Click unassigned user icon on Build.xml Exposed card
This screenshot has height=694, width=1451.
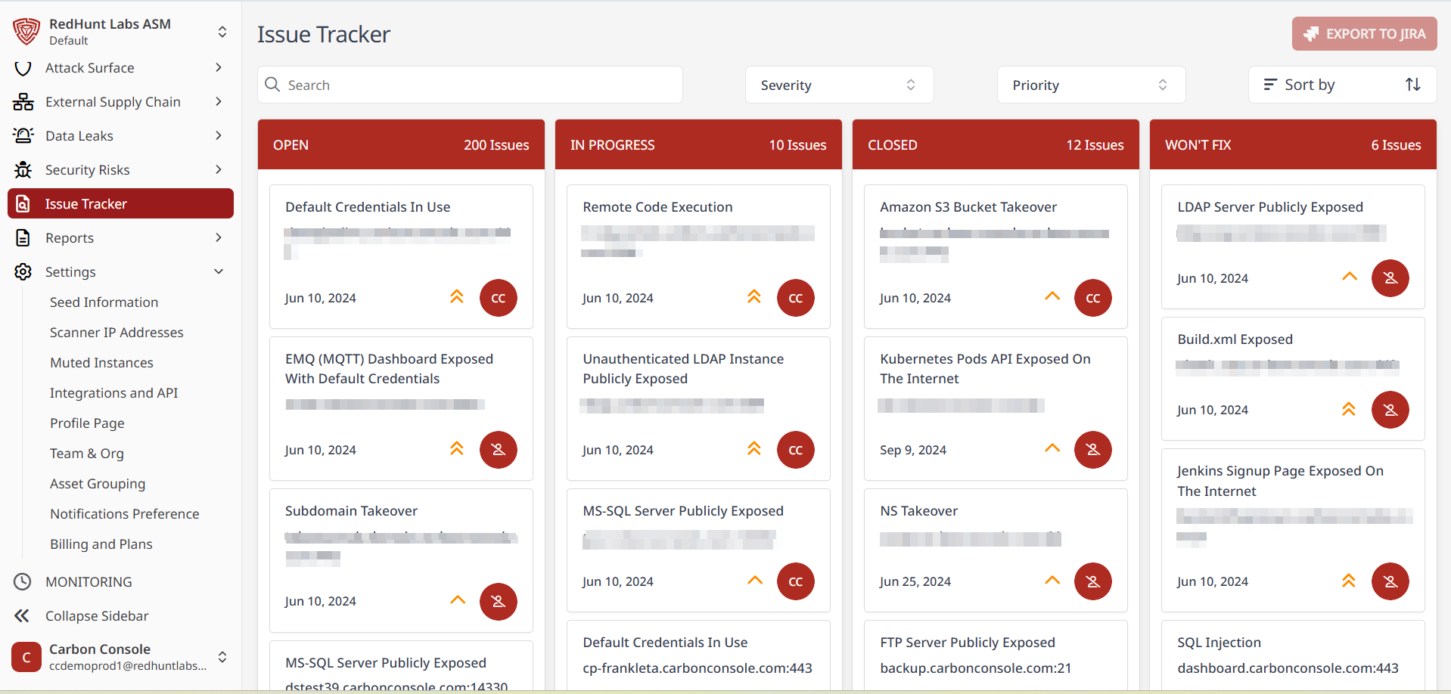point(1390,410)
